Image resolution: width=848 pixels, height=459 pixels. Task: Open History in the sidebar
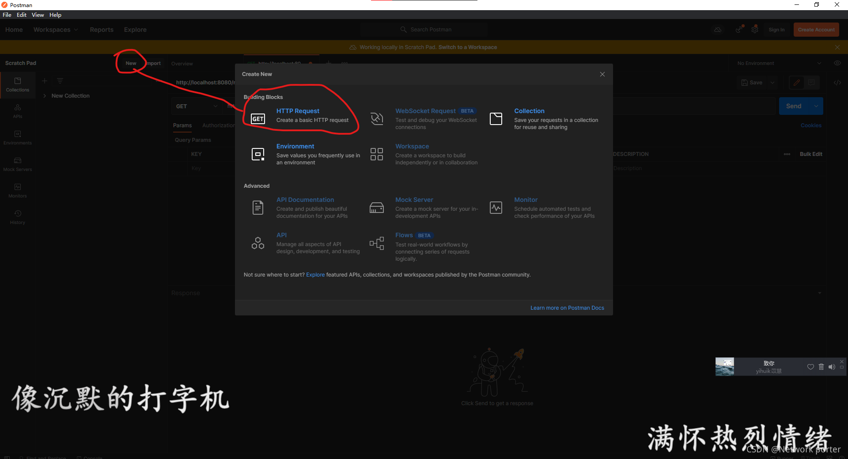tap(18, 217)
